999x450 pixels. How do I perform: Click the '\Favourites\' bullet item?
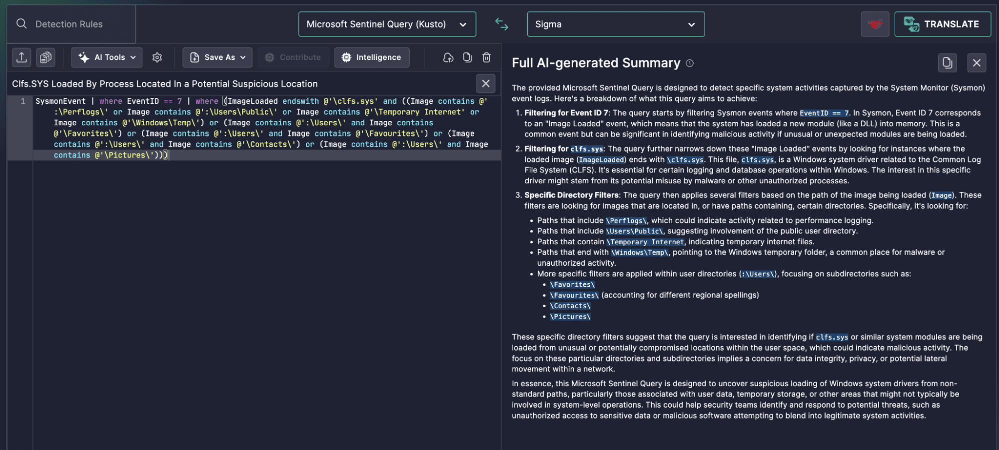pyautogui.click(x=574, y=296)
